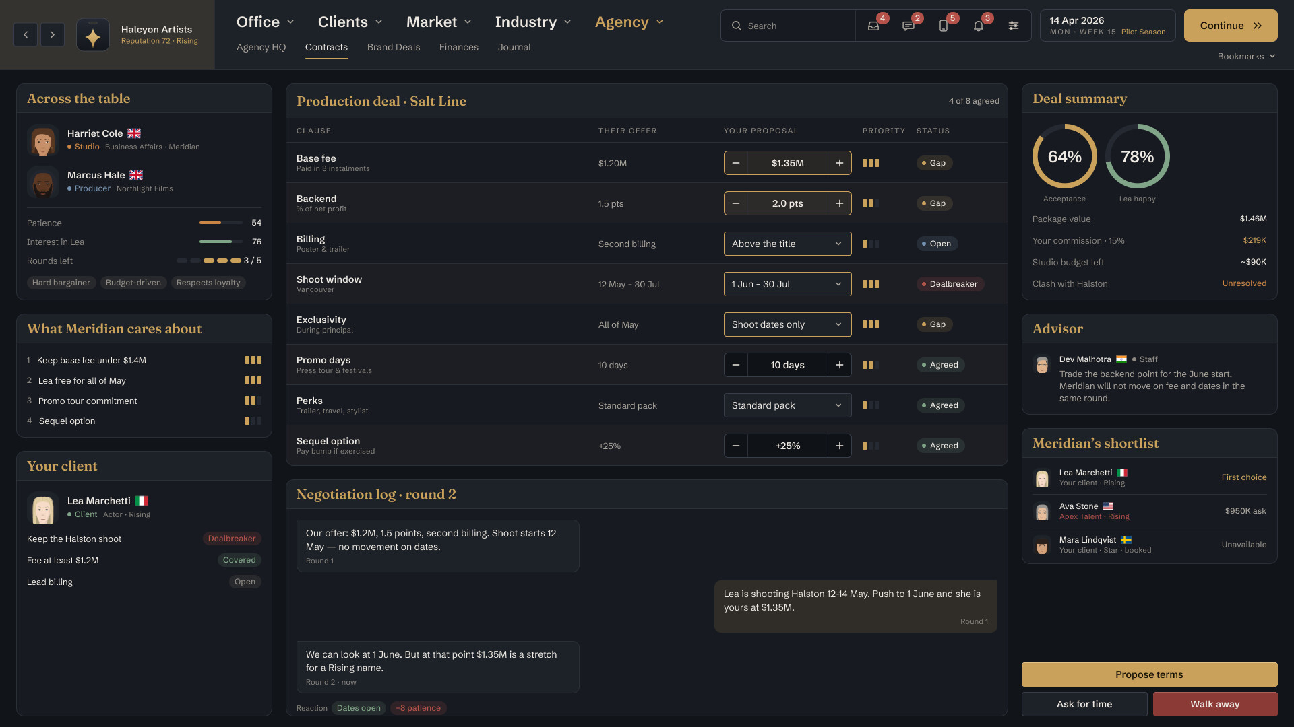
Task: Decrease the Base fee proposal
Action: tap(736, 163)
